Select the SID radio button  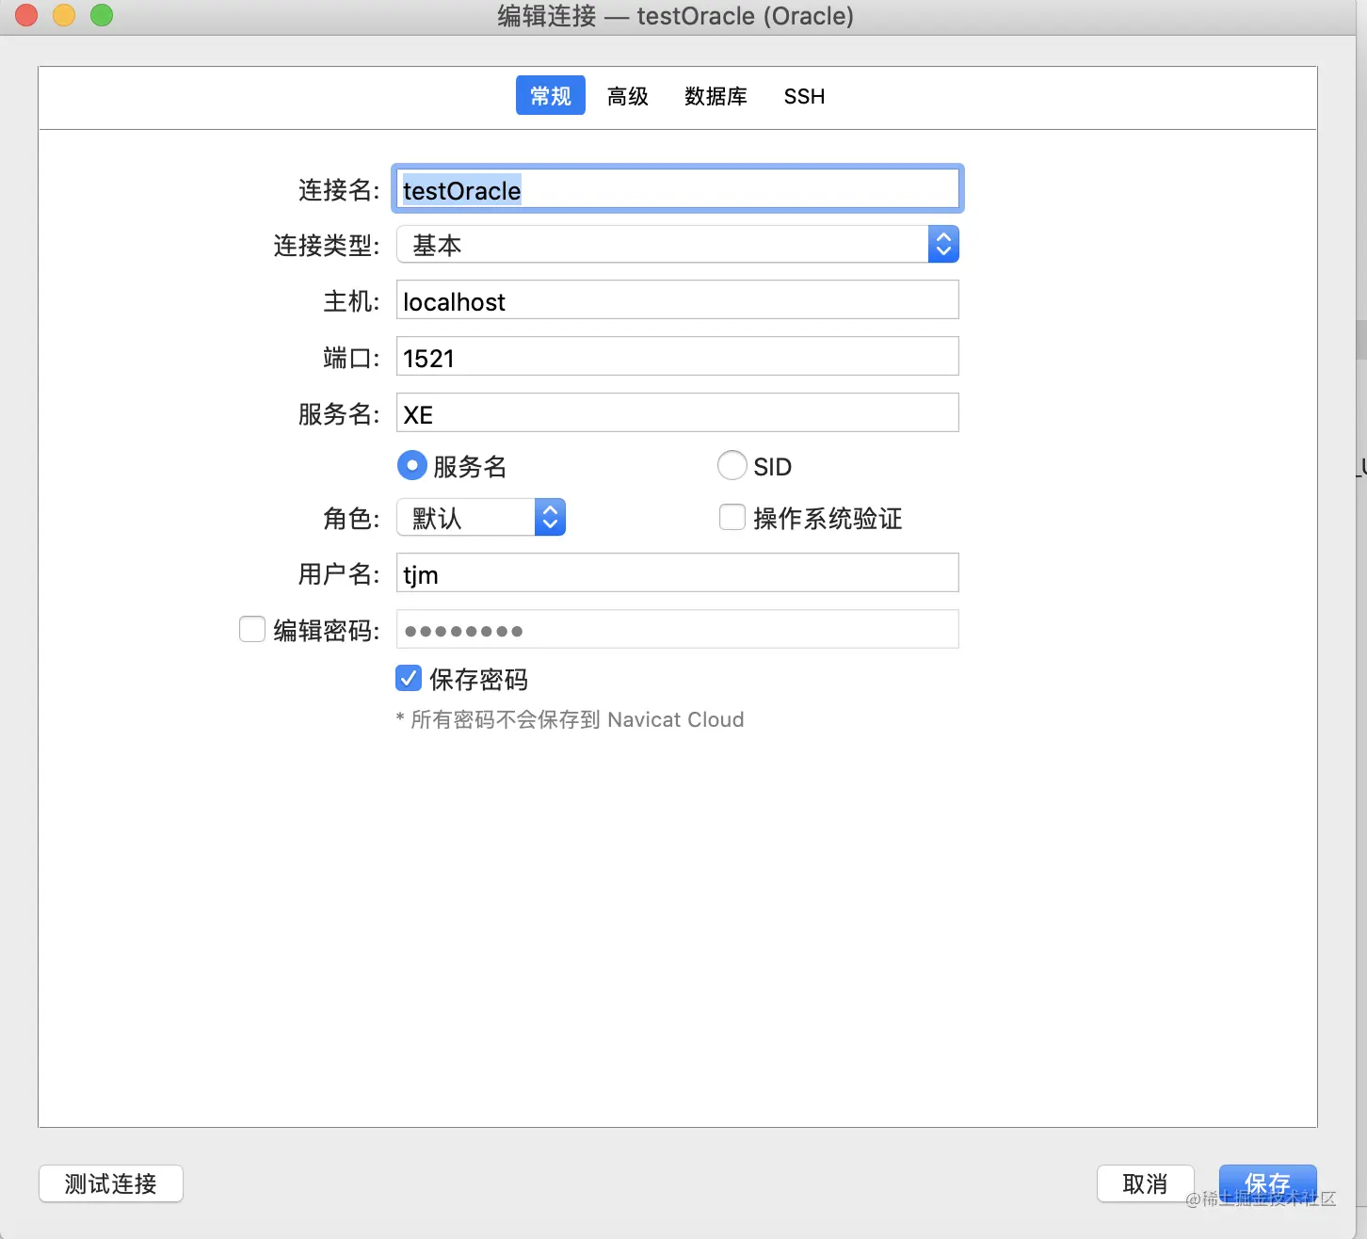pyautogui.click(x=732, y=465)
